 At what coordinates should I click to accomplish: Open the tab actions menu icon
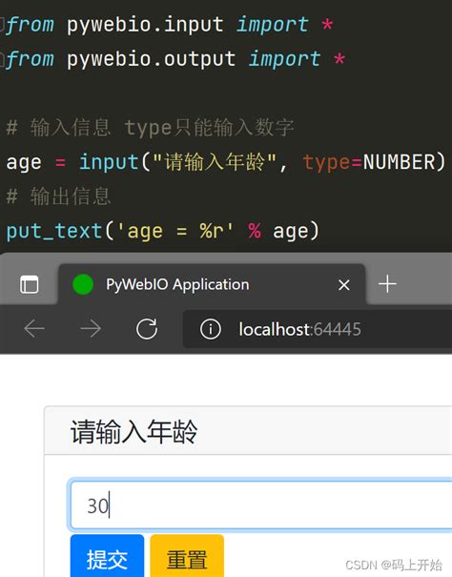click(29, 284)
